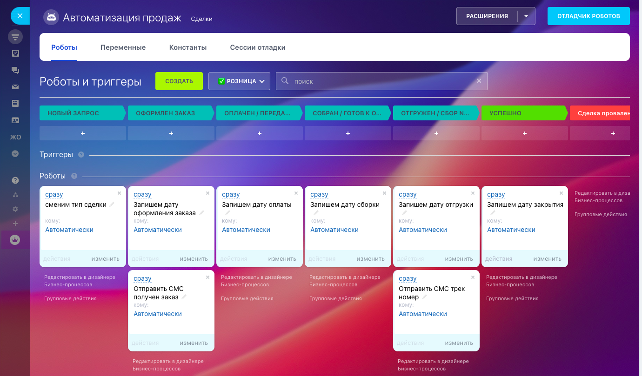The height and width of the screenshot is (376, 642).
Task: Rename 'Запишем дату отгрузки' via pencil icon
Action: click(404, 213)
